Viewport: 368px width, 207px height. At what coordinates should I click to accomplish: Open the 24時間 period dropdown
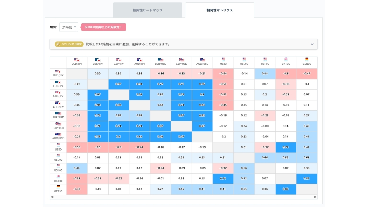68,27
